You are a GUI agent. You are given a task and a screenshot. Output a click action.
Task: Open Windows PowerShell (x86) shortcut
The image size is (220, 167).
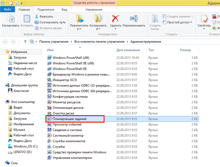point(71,58)
